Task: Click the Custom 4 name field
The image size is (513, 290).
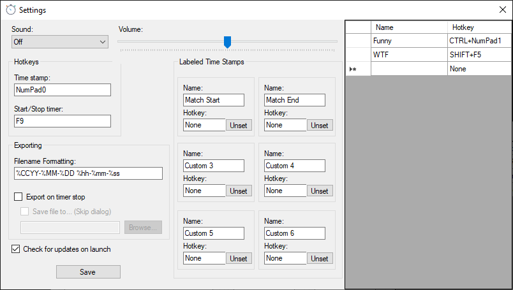Action: click(x=295, y=166)
